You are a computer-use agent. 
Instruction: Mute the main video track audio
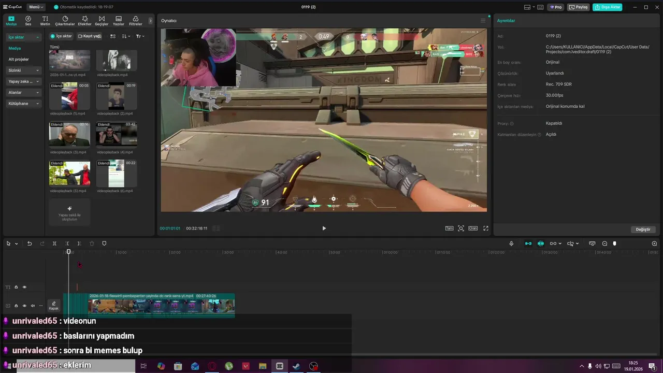[x=33, y=306]
